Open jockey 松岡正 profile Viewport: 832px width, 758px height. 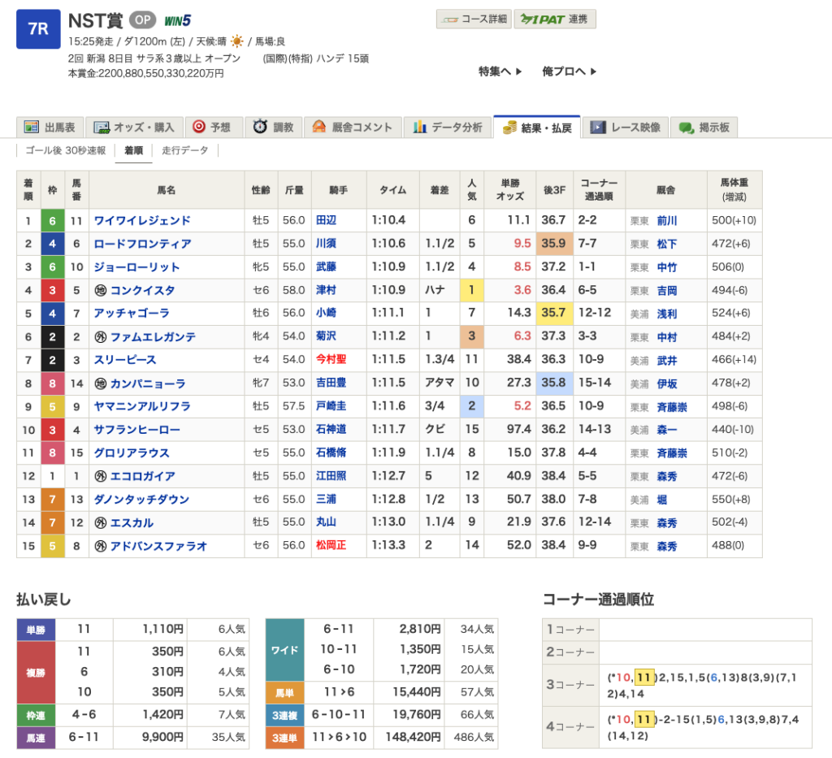[331, 545]
